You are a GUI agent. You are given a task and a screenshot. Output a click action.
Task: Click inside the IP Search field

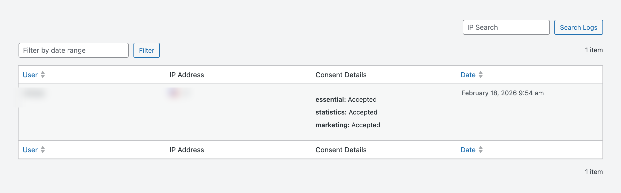pyautogui.click(x=506, y=27)
